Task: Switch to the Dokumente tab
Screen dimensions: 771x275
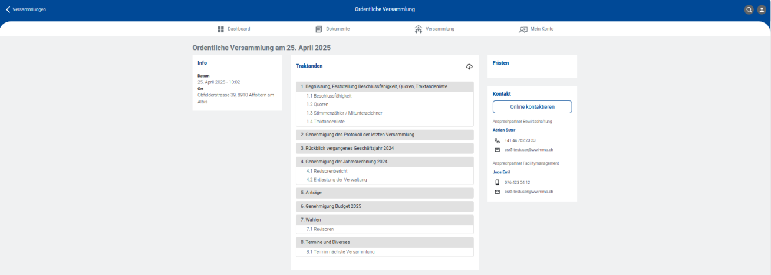Action: click(x=332, y=29)
